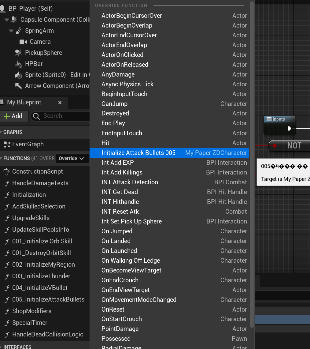
Task: Close the My Blueprint tab
Action: (60, 103)
